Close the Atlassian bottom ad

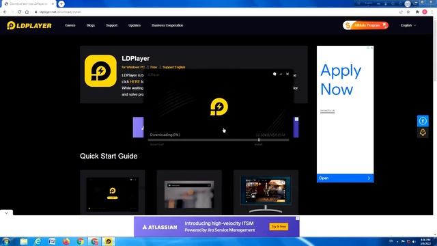(298, 219)
